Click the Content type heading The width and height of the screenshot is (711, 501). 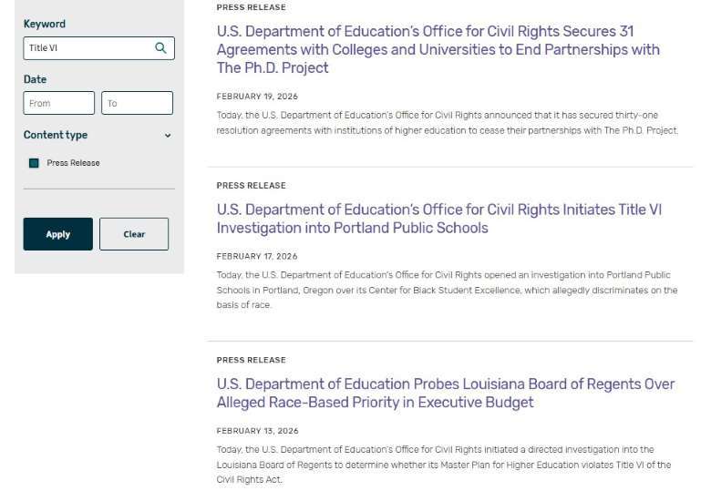coord(56,135)
